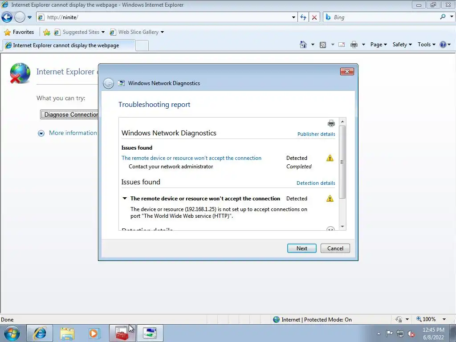Click the report scrollbar down arrow
This screenshot has height=342, width=456.
(342, 226)
